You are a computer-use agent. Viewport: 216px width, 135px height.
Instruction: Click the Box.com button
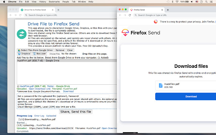(39, 54)
